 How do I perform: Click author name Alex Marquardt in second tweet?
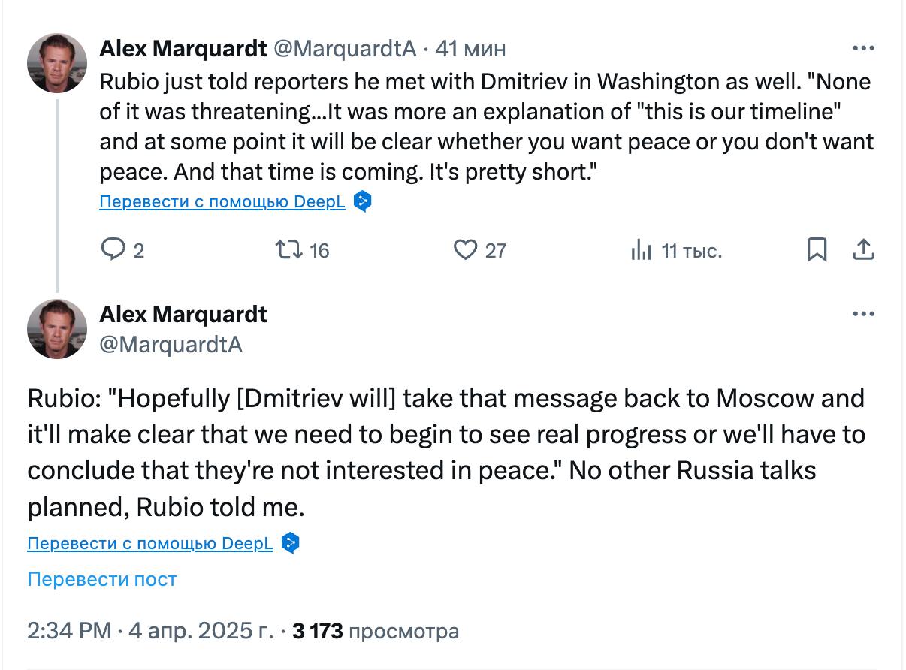pos(183,314)
